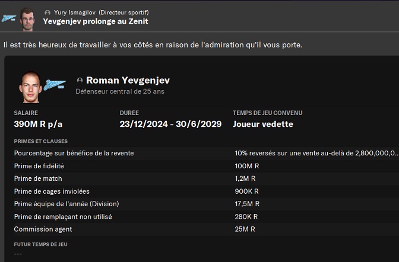This screenshot has width=399, height=262.
Task: Select 'Commission agent' row label
Action: coord(43,229)
